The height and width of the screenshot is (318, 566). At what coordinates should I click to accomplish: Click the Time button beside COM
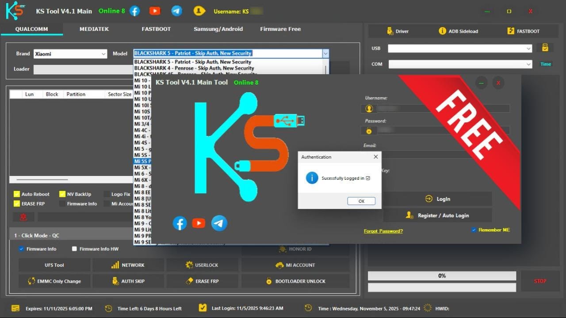coord(546,64)
